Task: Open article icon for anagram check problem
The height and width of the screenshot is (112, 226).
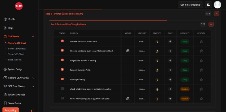Action: pyautogui.click(x=128, y=99)
